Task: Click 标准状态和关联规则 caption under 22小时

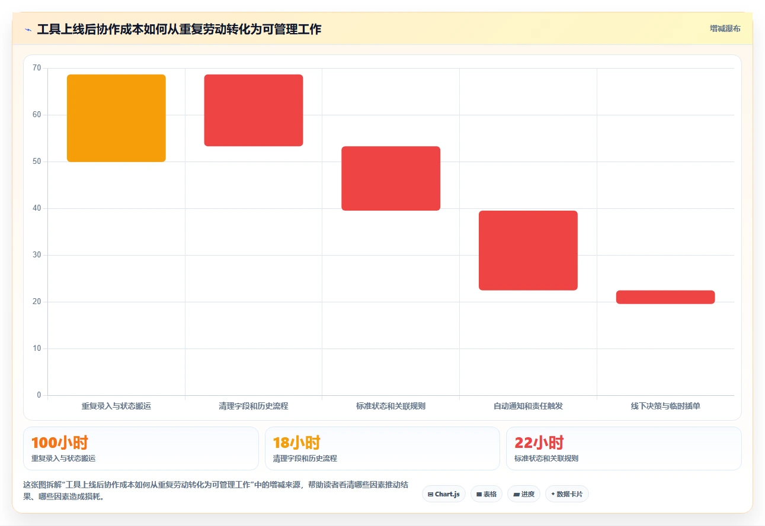Action: click(x=546, y=459)
